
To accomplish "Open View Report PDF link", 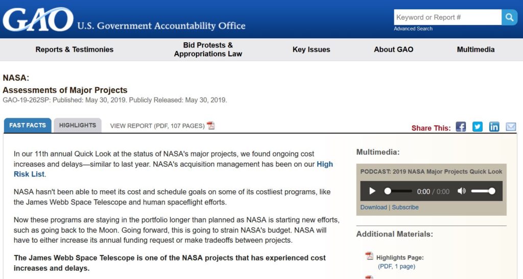I will pos(157,126).
